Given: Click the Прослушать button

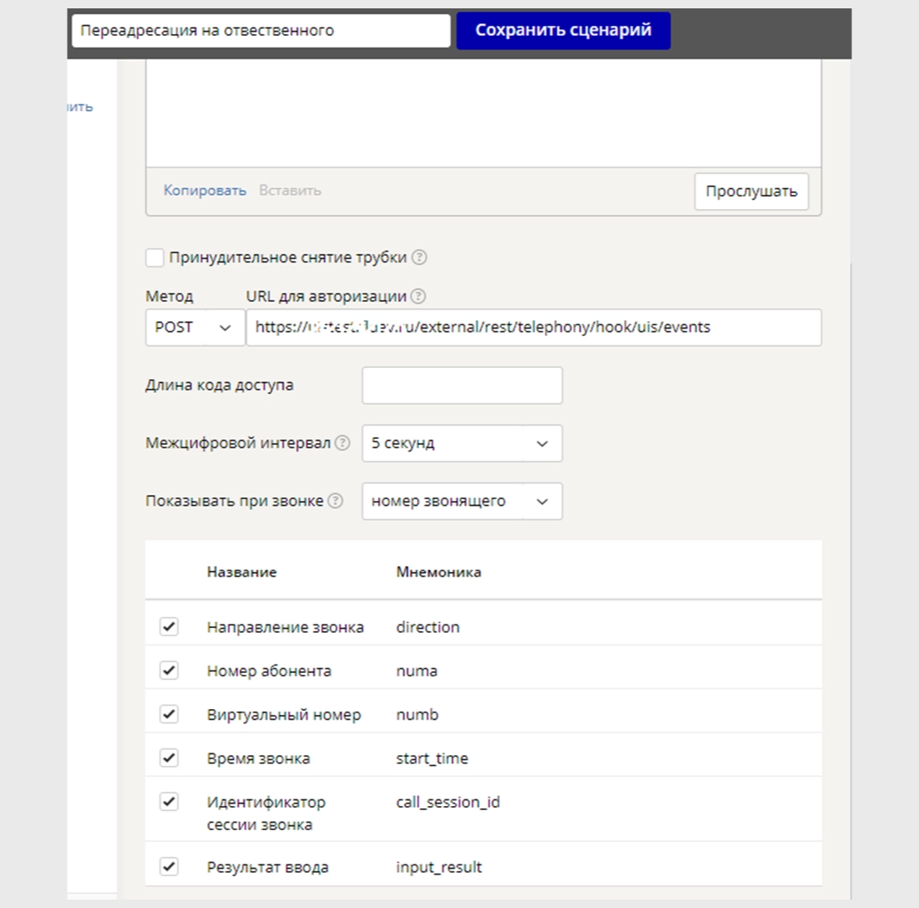Looking at the screenshot, I should pos(751,191).
